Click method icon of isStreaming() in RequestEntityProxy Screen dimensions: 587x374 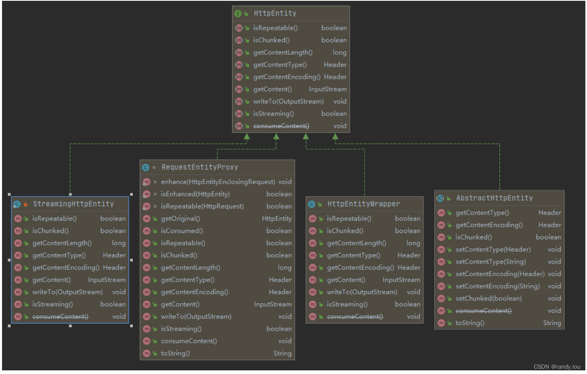pos(147,329)
